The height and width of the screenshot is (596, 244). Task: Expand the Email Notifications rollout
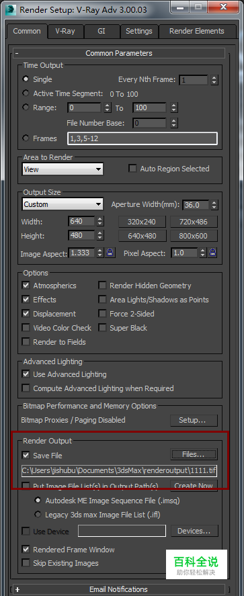click(x=119, y=589)
